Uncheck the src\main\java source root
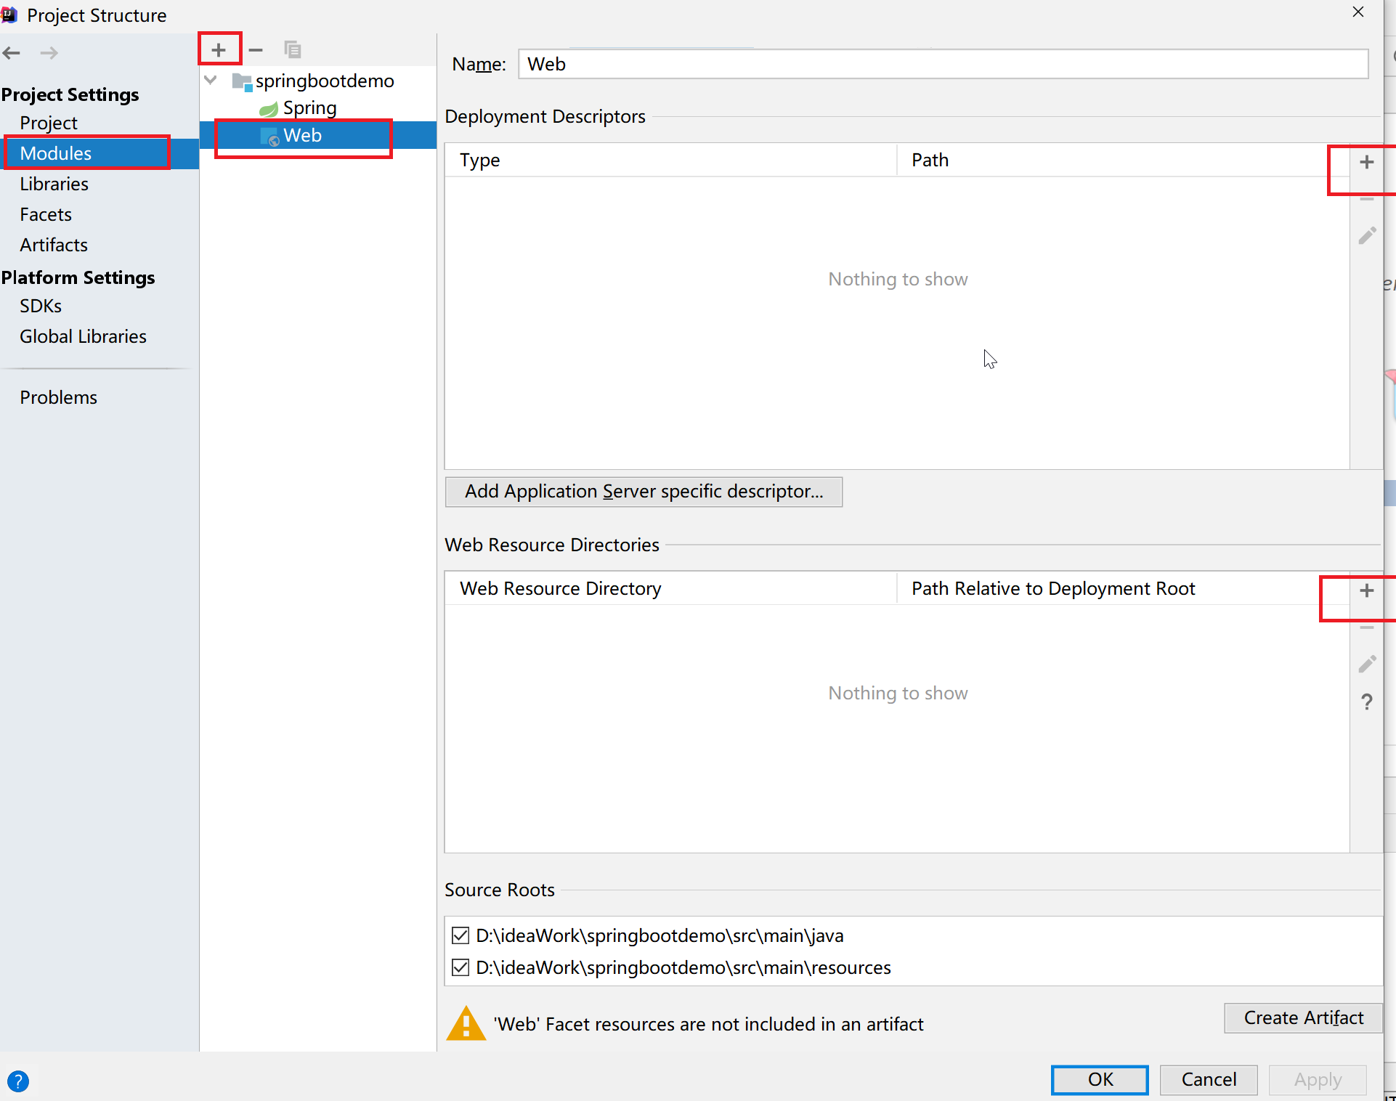 point(460,935)
